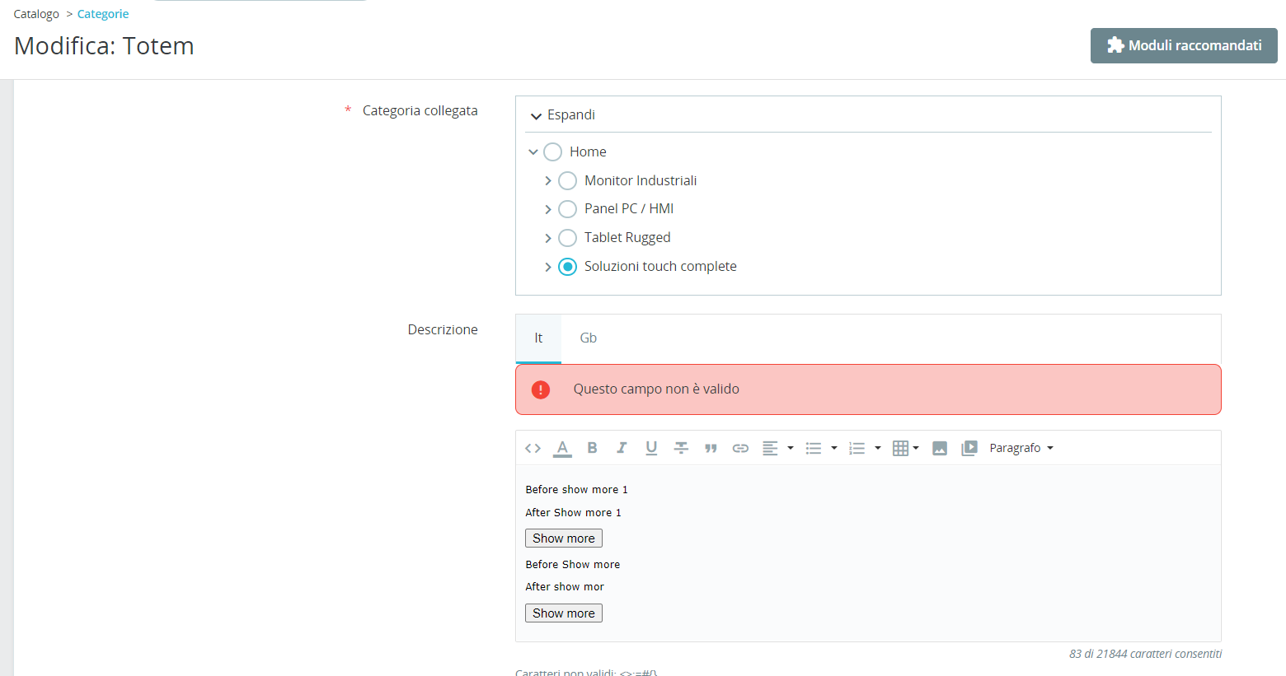Click the 'Questo campo non è valido' message
The height and width of the screenshot is (676, 1286).
(656, 389)
